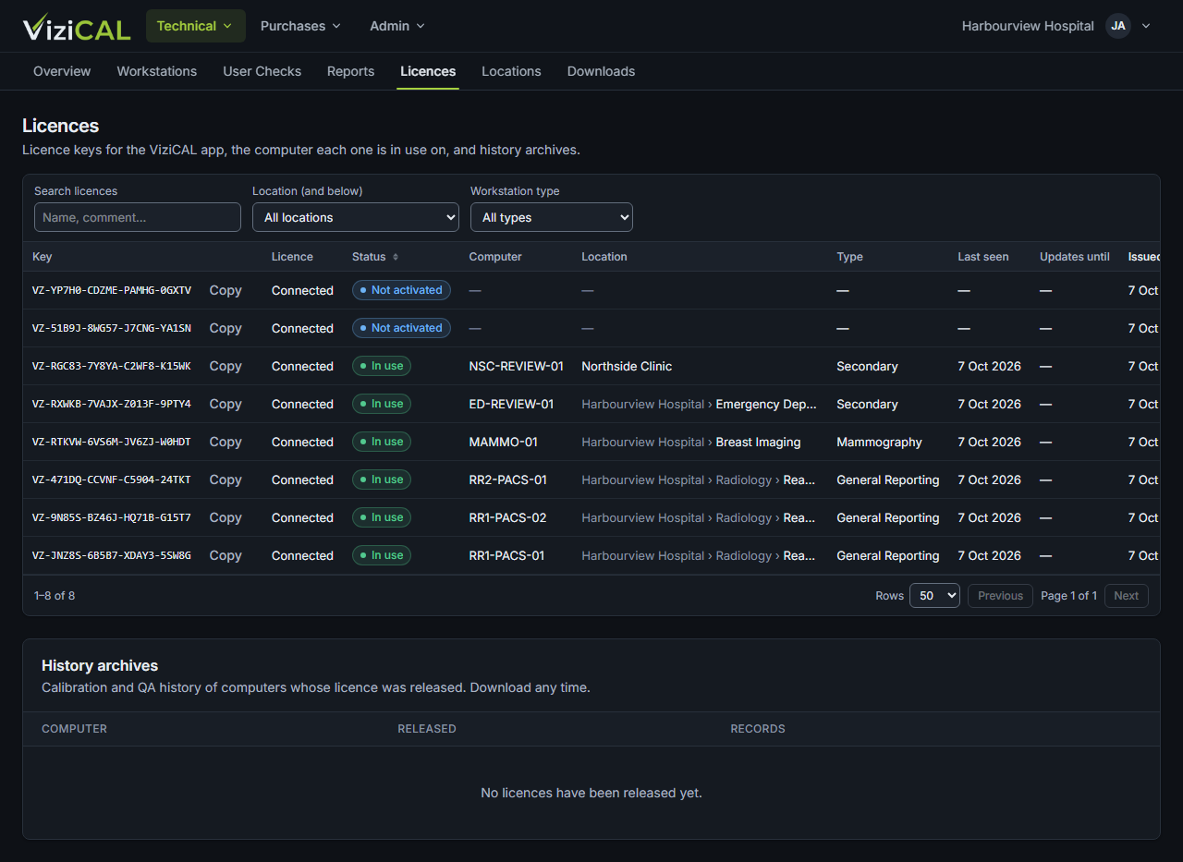Image resolution: width=1183 pixels, height=862 pixels.
Task: Open the Technical dropdown menu
Action: [196, 26]
